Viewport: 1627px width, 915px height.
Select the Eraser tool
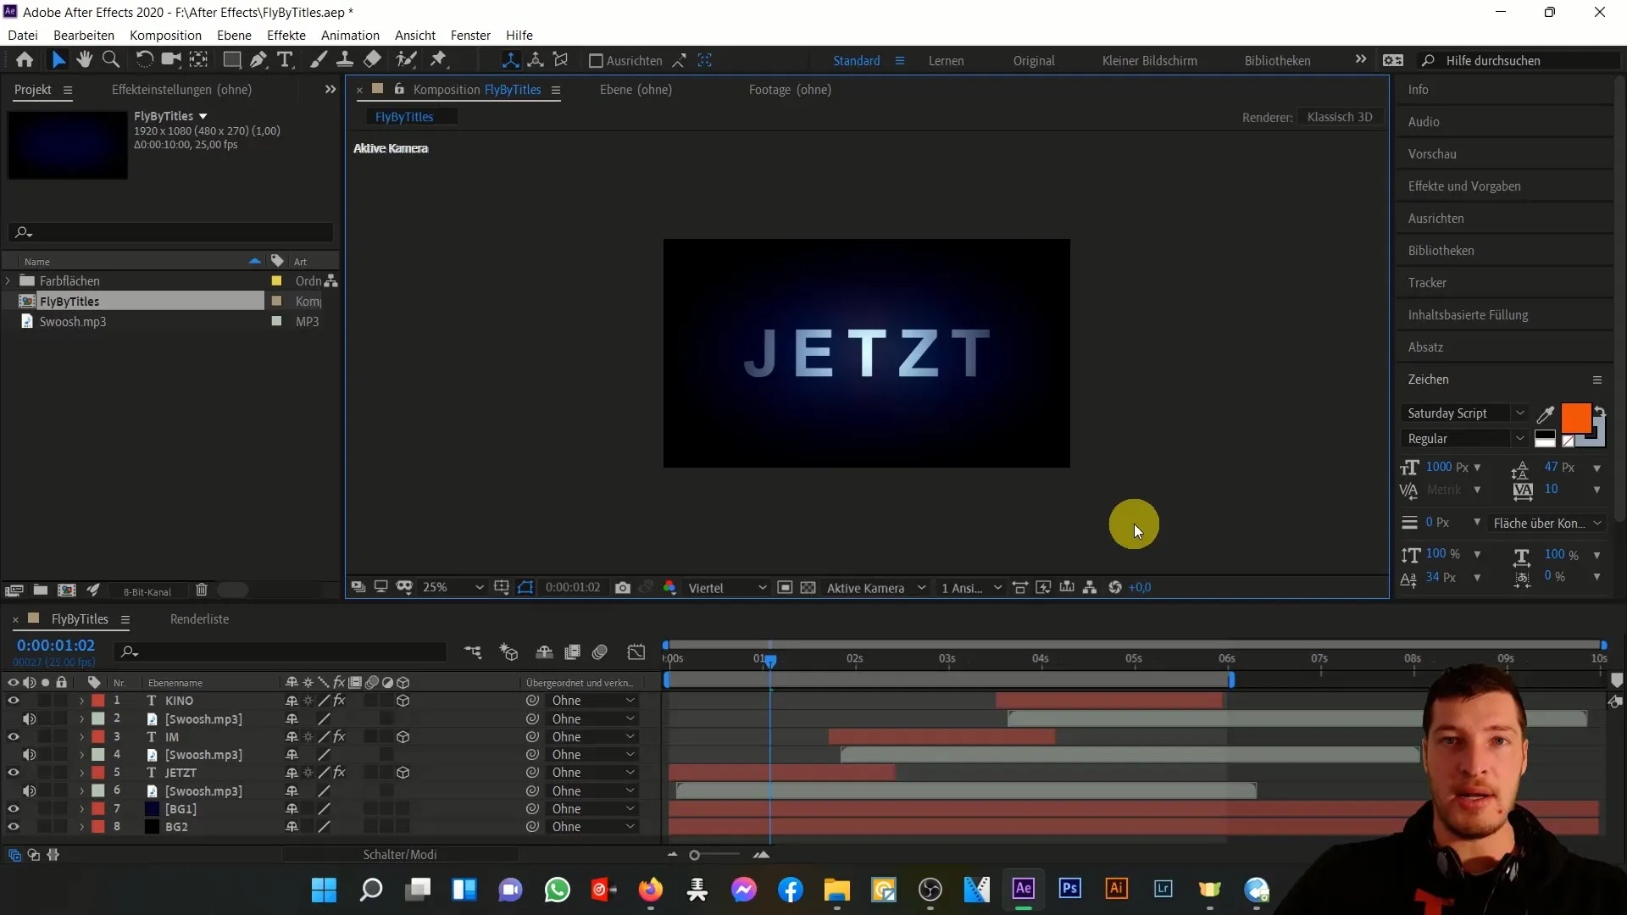(x=372, y=60)
